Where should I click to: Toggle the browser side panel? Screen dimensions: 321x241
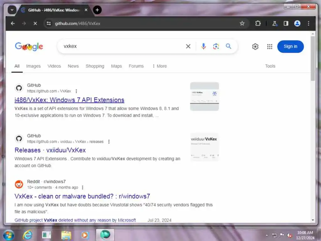pyautogui.click(x=286, y=24)
